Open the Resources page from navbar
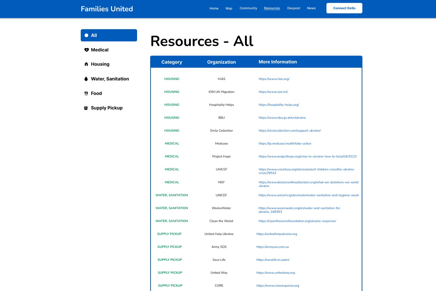436x291 pixels. coord(272,8)
